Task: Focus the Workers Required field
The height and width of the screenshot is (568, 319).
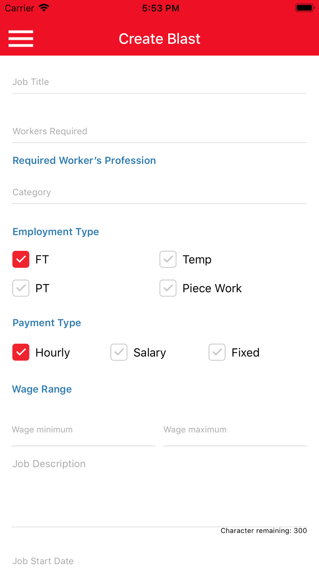Action: point(159,131)
